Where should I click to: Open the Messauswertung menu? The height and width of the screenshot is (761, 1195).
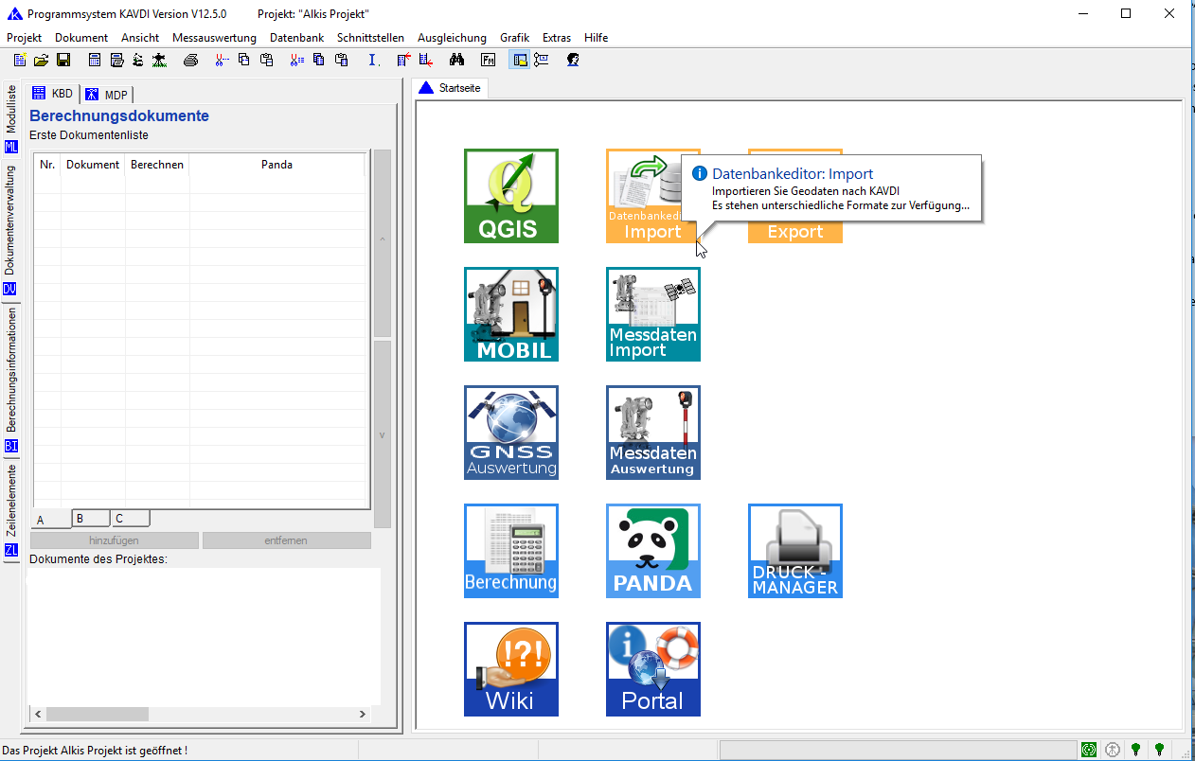(x=214, y=38)
